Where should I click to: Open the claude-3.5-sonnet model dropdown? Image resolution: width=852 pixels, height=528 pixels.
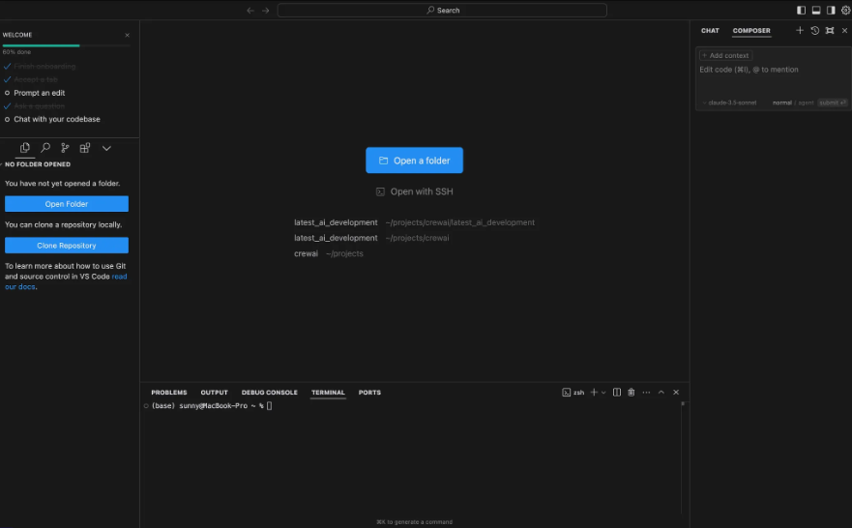pyautogui.click(x=730, y=103)
